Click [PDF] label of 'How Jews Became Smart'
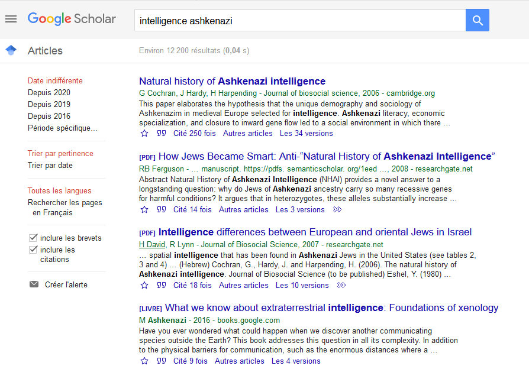This screenshot has height=369, width=529. coord(147,157)
